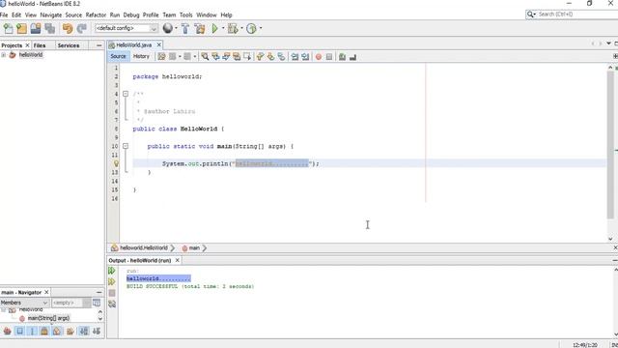The height and width of the screenshot is (348, 618).
Task: Open the default config dropdown
Action: (126, 28)
